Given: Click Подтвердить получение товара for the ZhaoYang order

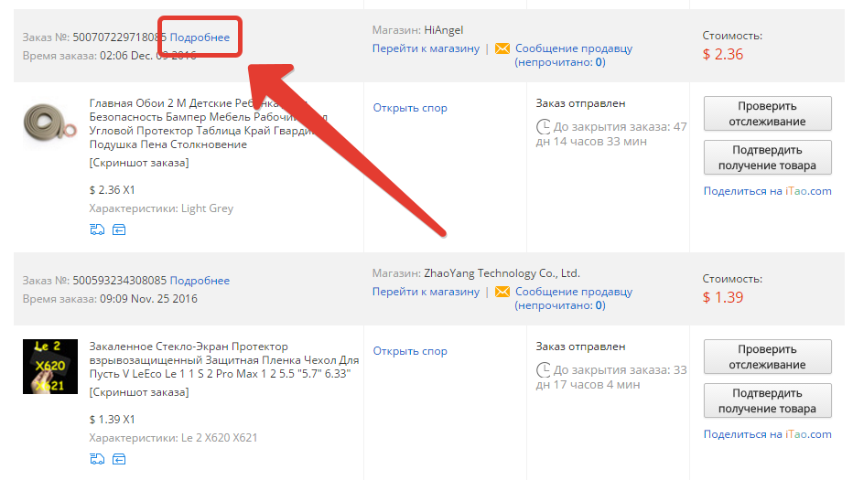Looking at the screenshot, I should [x=767, y=400].
